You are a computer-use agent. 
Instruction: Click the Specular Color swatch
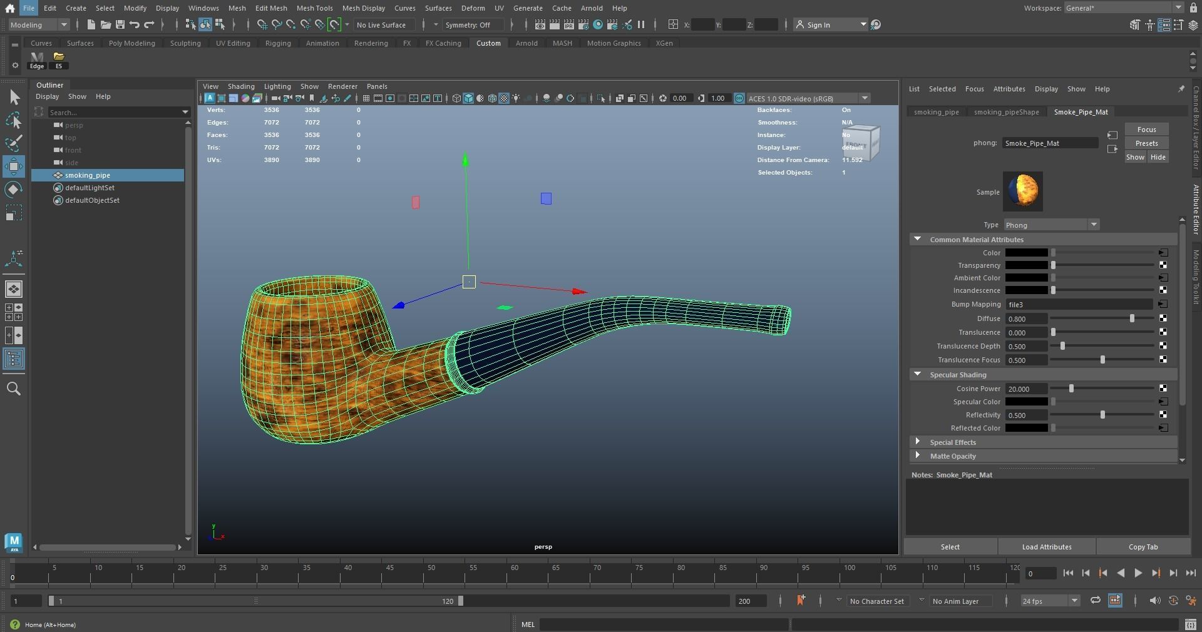click(1026, 402)
